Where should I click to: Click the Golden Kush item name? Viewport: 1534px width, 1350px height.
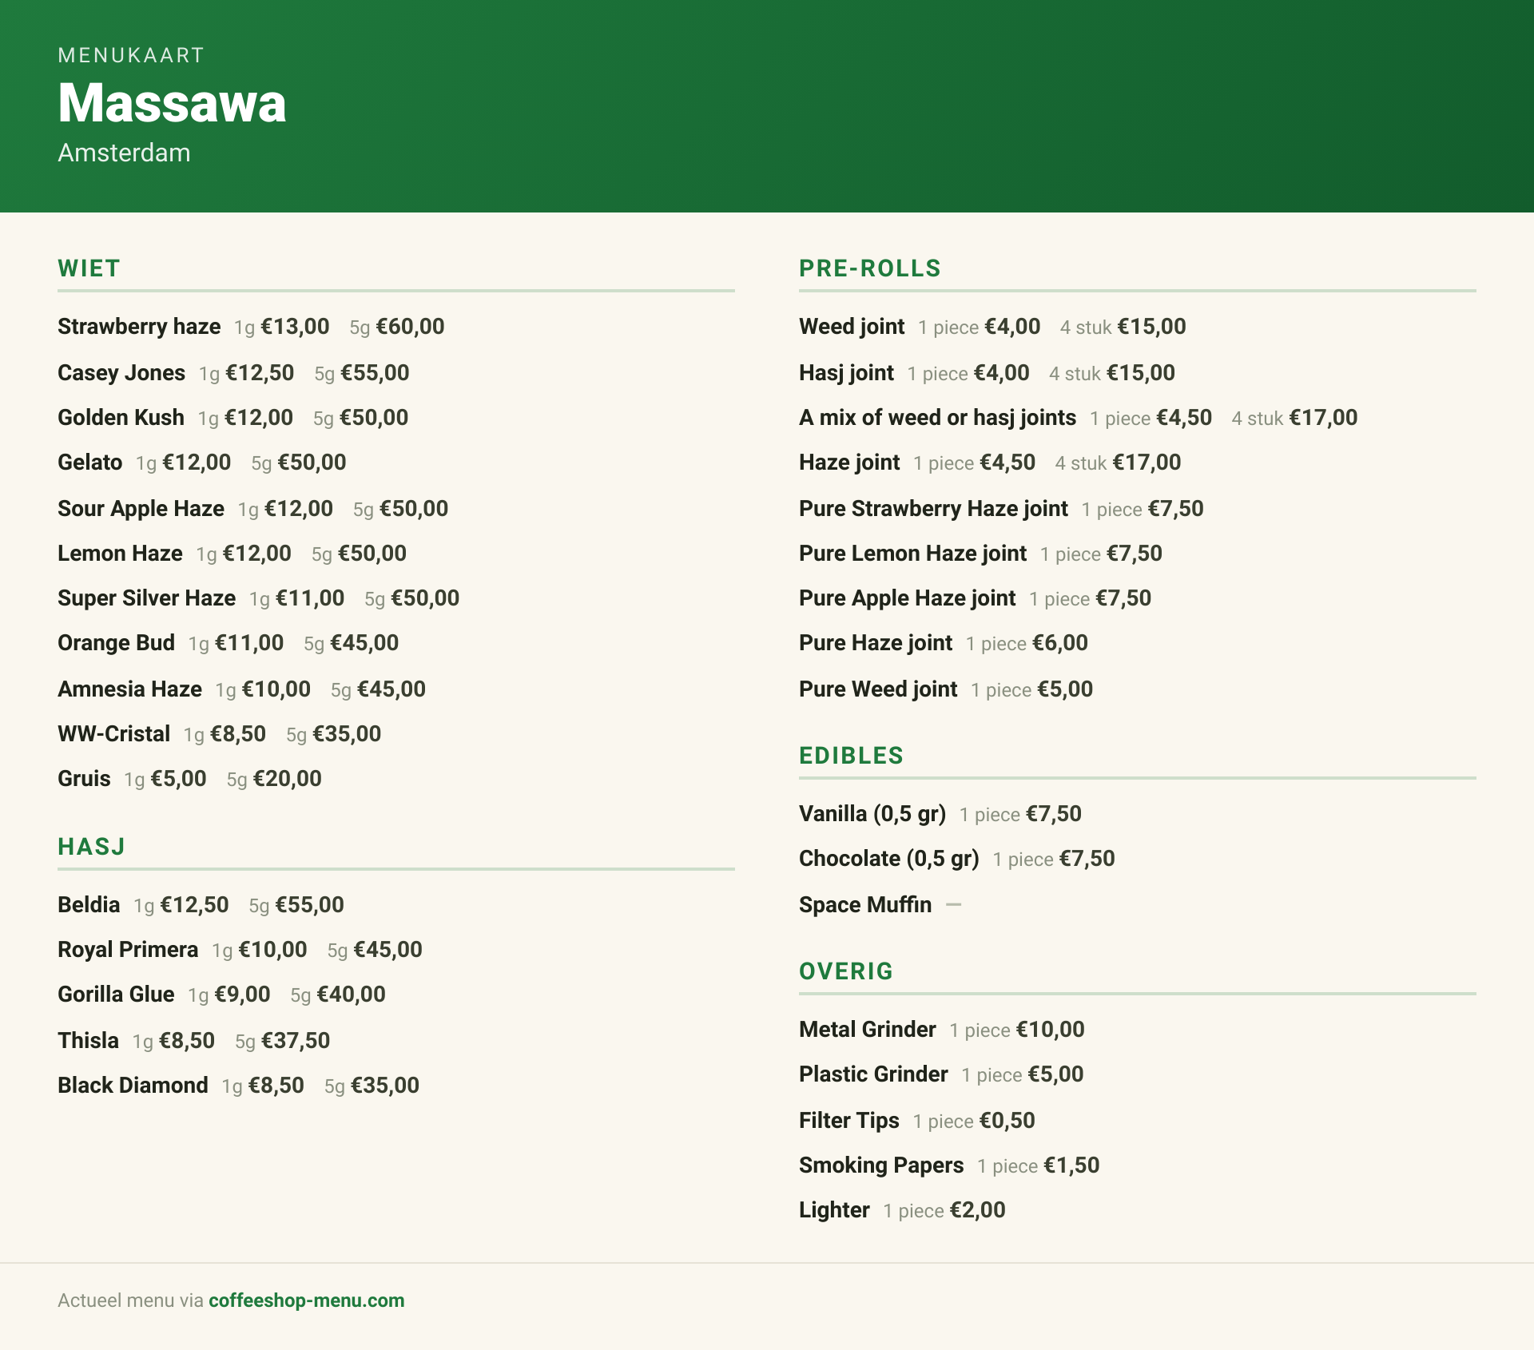(121, 418)
